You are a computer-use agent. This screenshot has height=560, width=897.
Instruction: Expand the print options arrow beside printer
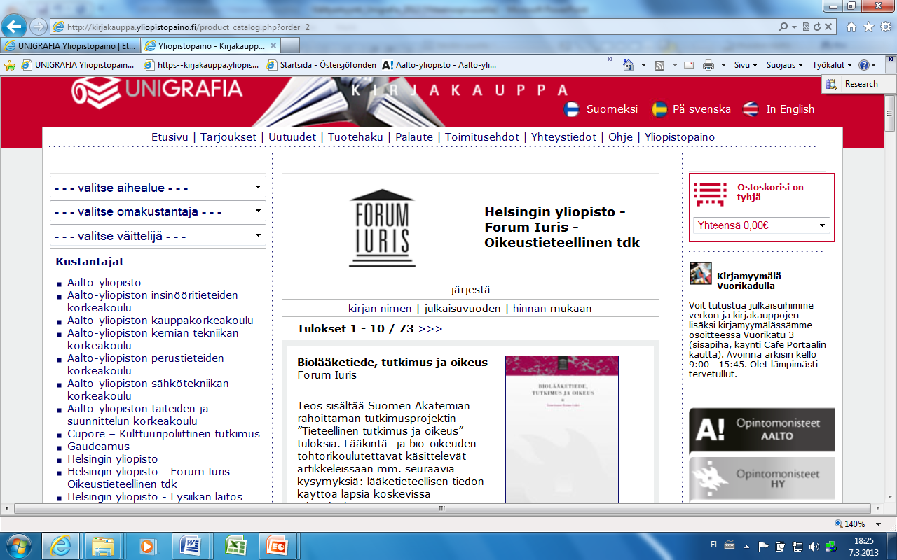click(724, 65)
